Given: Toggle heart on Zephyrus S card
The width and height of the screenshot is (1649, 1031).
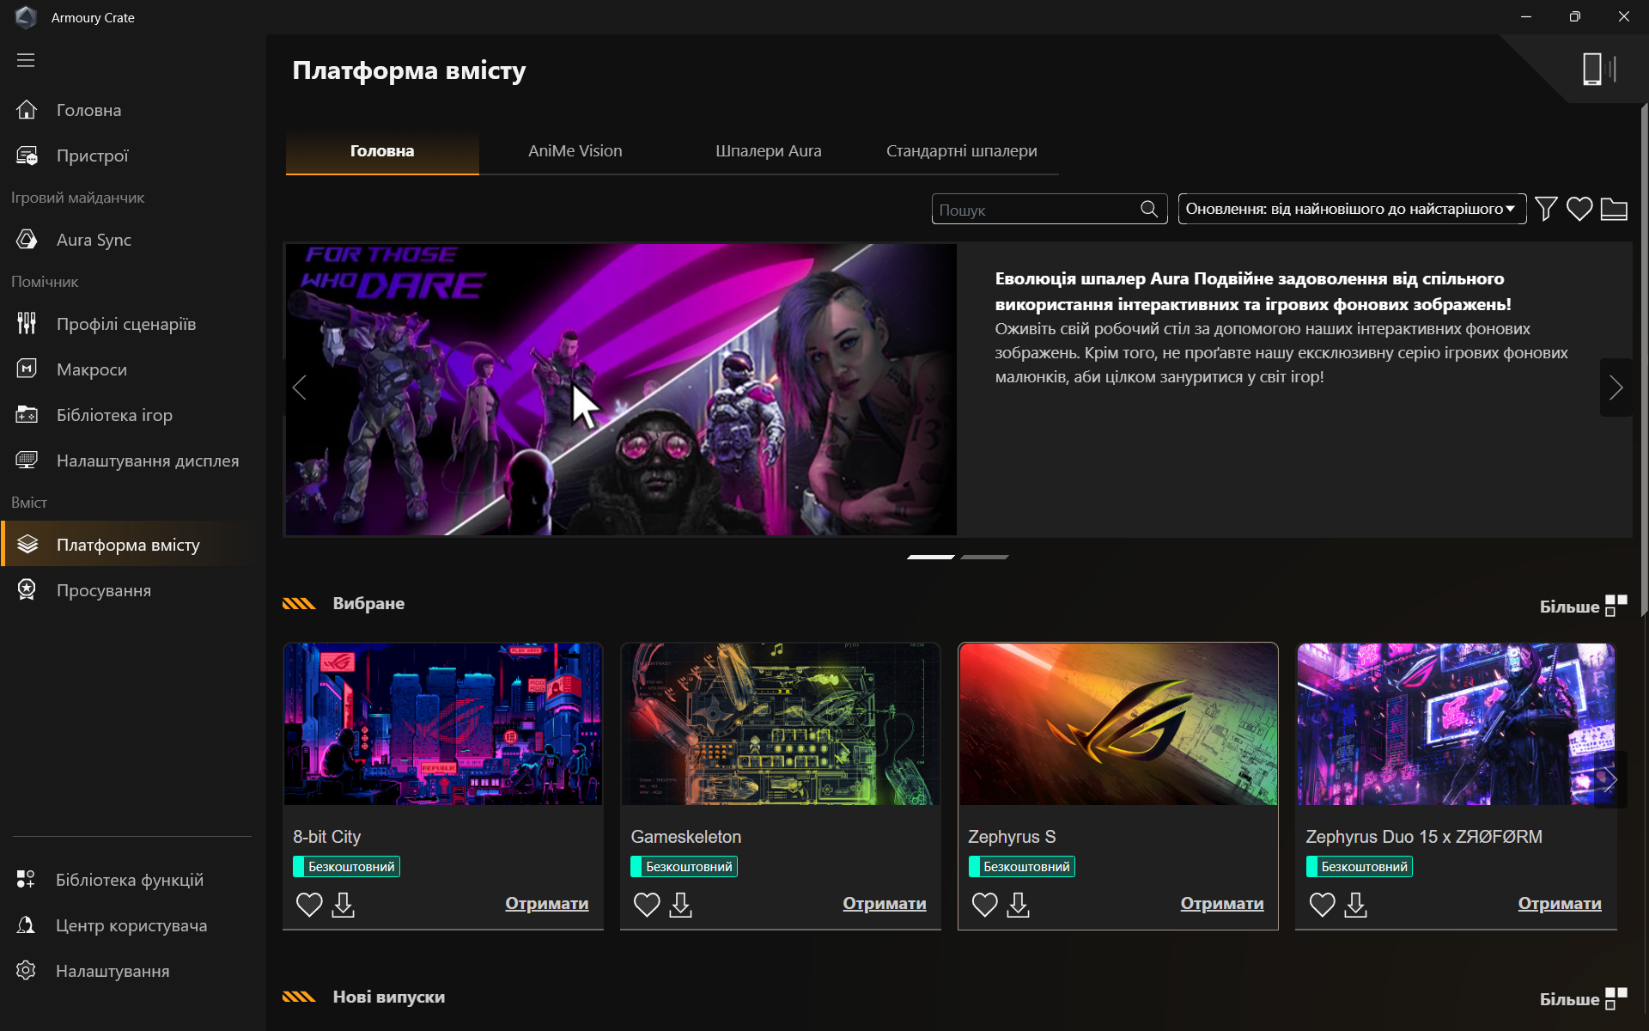Looking at the screenshot, I should pyautogui.click(x=984, y=904).
